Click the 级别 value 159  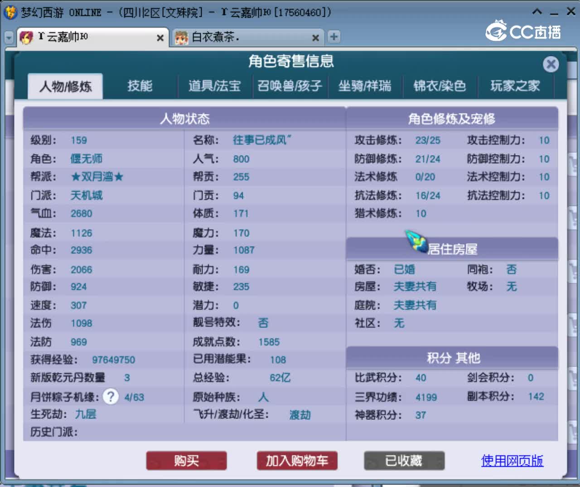point(78,140)
